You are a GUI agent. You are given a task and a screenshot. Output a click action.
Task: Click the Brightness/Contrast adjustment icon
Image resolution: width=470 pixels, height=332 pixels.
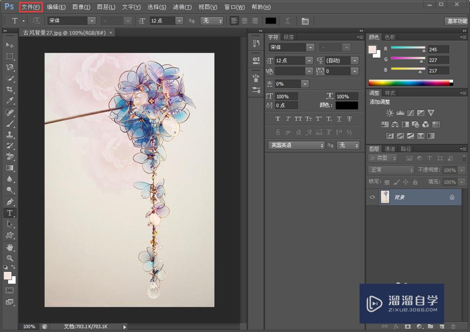click(390, 113)
